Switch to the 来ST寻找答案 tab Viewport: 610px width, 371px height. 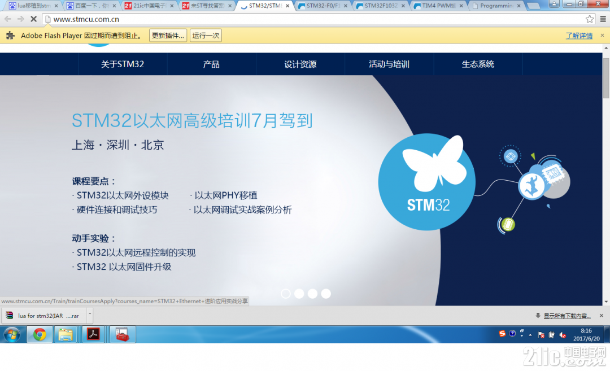coord(207,6)
